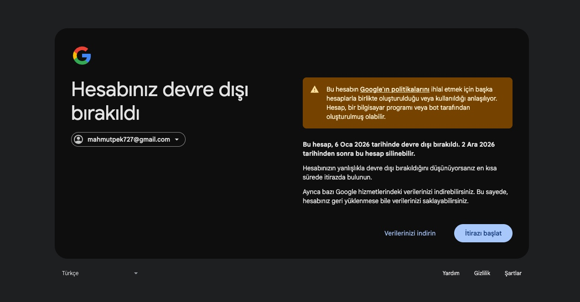
Task: Open the Yardım footer link
Action: point(451,273)
